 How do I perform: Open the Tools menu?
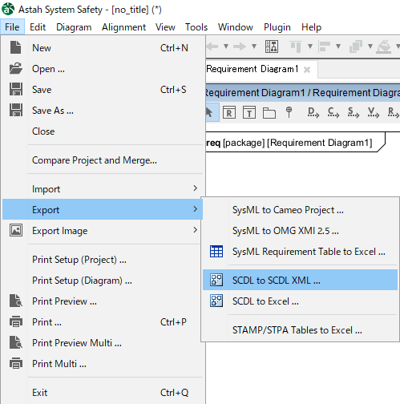click(x=196, y=27)
